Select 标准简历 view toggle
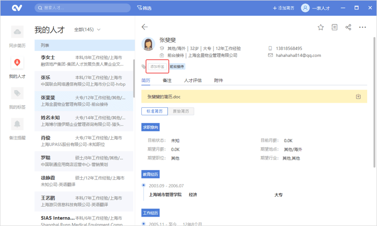 pyautogui.click(x=155, y=111)
